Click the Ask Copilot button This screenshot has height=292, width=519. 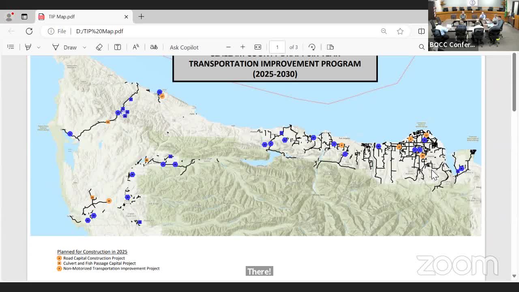184,47
